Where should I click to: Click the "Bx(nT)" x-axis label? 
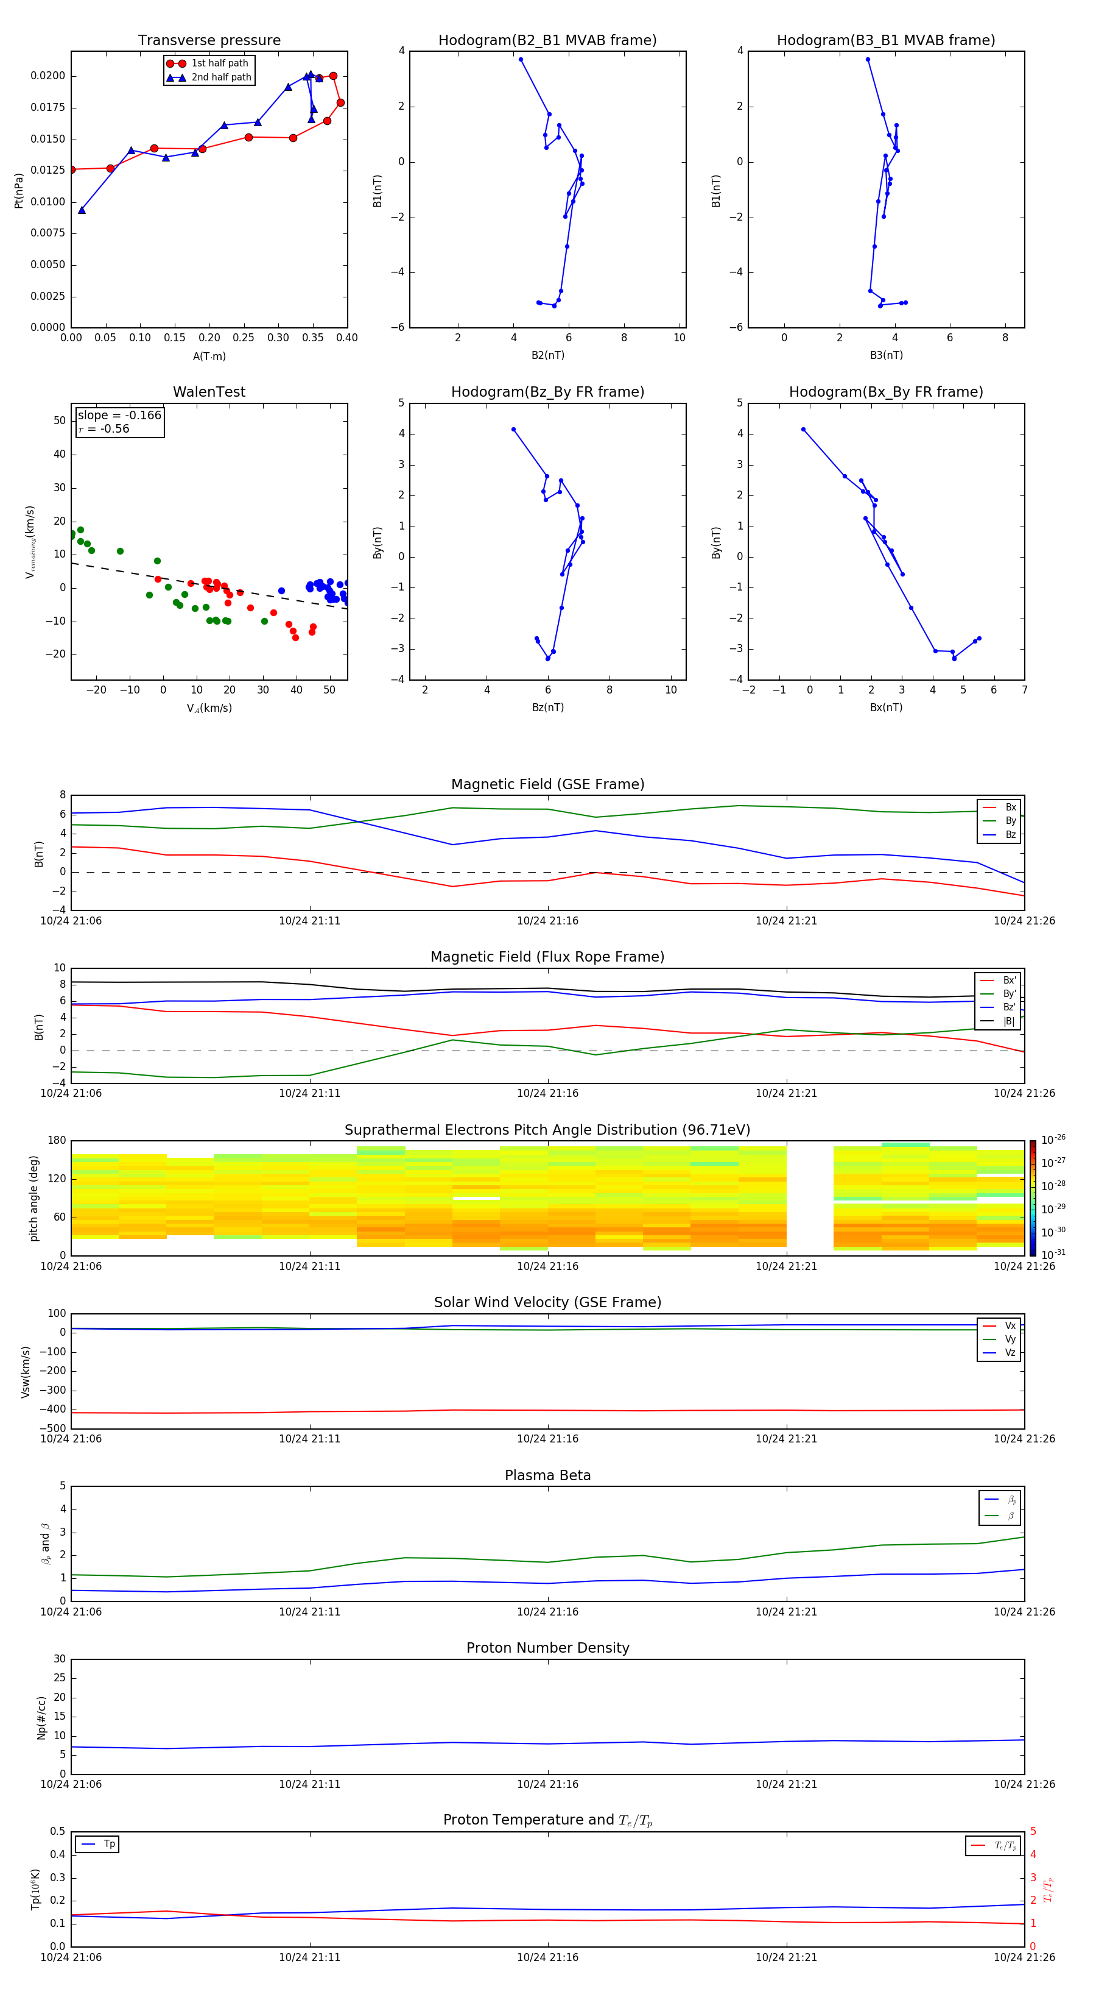pyautogui.click(x=886, y=708)
